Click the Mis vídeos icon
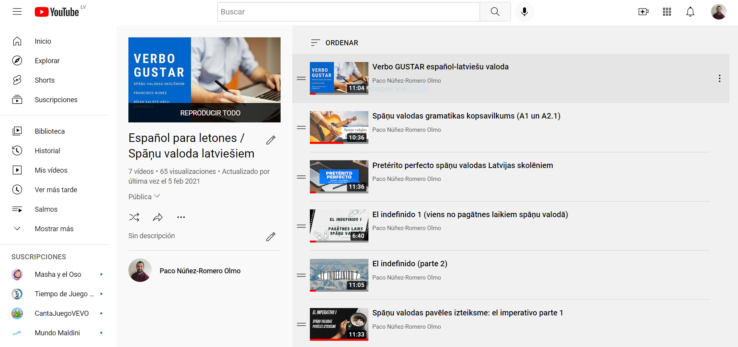Screen dimensions: 738x347 [17, 170]
